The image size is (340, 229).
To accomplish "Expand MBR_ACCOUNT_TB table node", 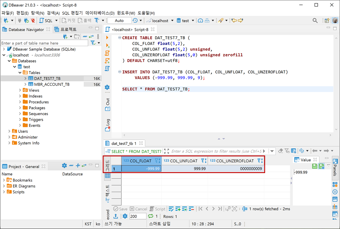I will click(x=25, y=84).
